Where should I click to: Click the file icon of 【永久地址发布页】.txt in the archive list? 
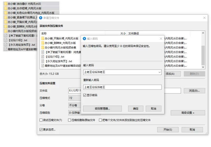[43, 61]
